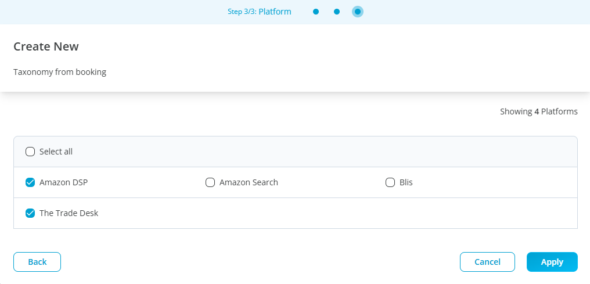Apply the platform selection
Viewport: 590px width, 284px height.
tap(552, 262)
